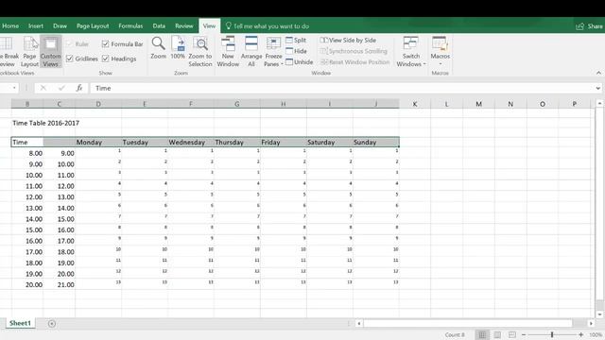This screenshot has height=340, width=605.
Task: Toggle the Gridlines checkbox
Action: tap(82, 59)
